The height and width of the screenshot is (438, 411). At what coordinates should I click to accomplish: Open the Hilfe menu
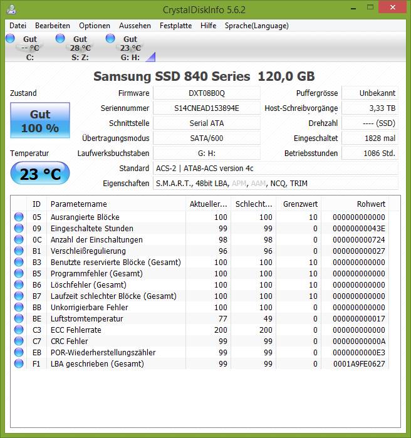tap(208, 26)
